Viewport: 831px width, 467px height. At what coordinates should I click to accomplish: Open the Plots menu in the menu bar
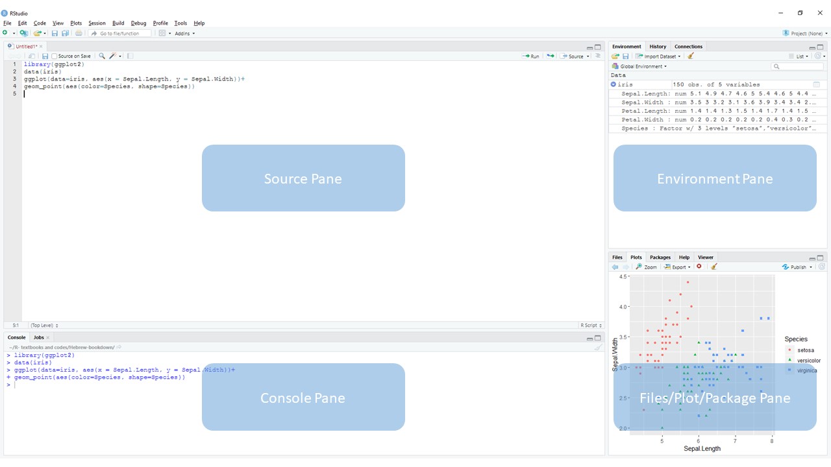coord(76,23)
